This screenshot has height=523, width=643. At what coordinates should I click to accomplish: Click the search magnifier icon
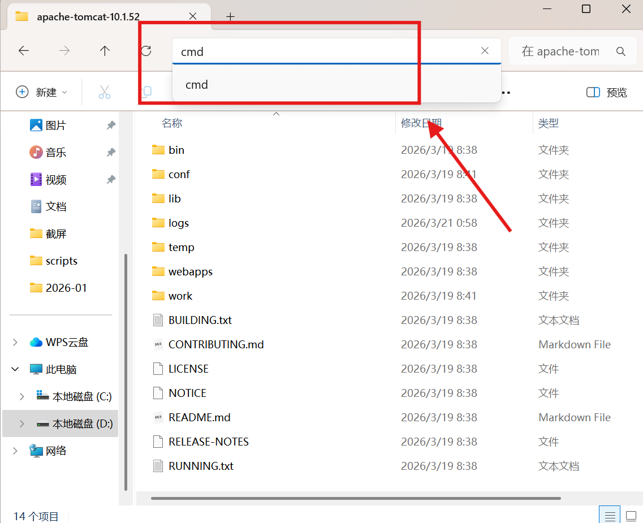tap(621, 51)
